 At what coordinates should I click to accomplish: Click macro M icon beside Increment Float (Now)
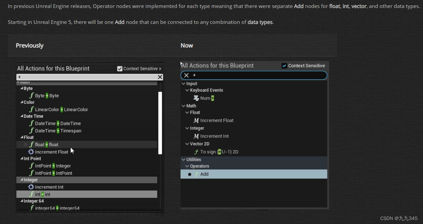tap(196, 120)
